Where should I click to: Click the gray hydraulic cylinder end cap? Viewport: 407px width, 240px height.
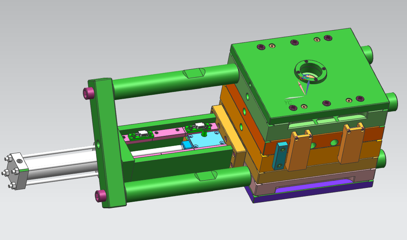[16, 171]
